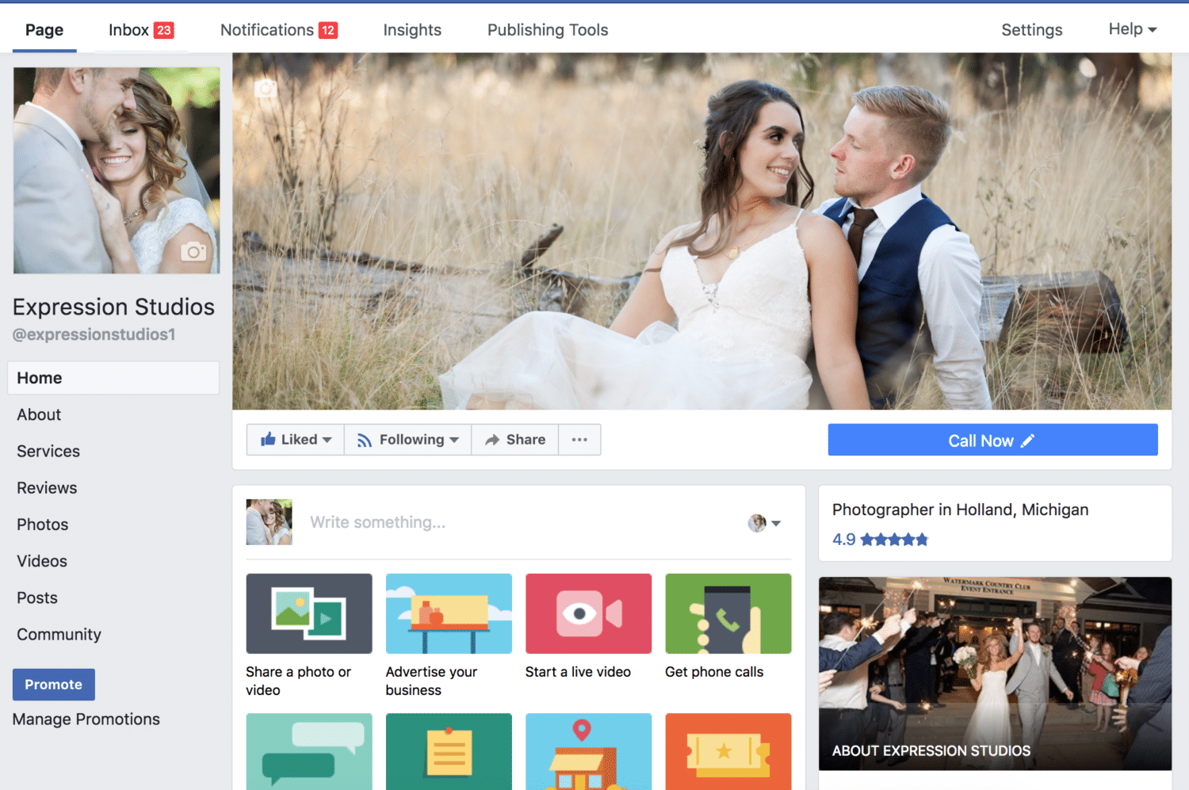Viewport: 1189px width, 790px height.
Task: Open the Notifications tab
Action: click(279, 30)
